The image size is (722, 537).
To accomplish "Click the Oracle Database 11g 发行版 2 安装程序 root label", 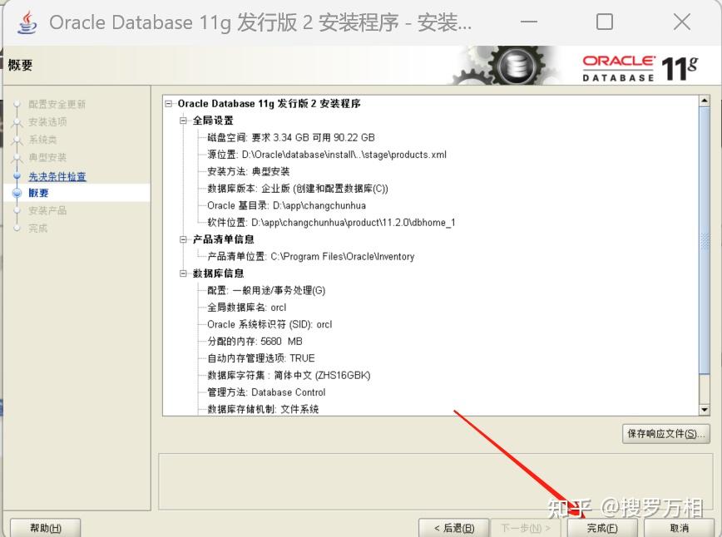I will coord(269,104).
